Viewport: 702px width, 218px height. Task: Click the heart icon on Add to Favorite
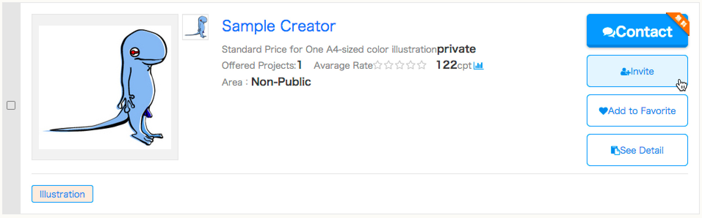click(603, 111)
